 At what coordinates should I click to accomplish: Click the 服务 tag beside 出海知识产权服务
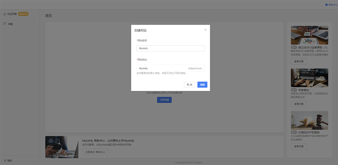(x=294, y=132)
